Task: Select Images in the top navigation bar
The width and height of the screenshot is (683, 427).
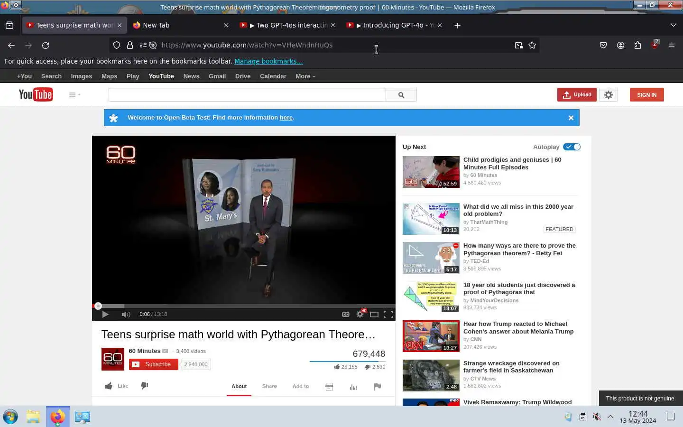Action: pos(82,76)
